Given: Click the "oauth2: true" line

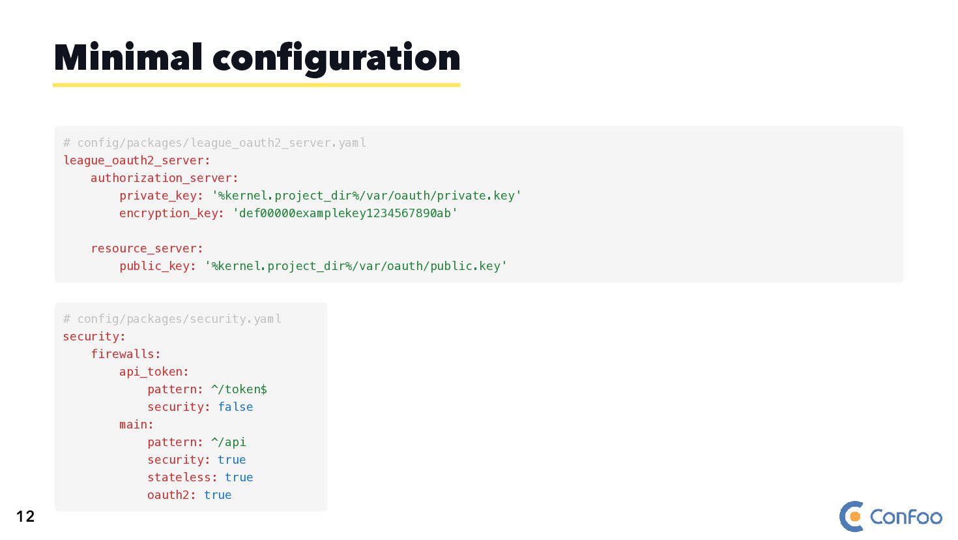Looking at the screenshot, I should tap(189, 495).
